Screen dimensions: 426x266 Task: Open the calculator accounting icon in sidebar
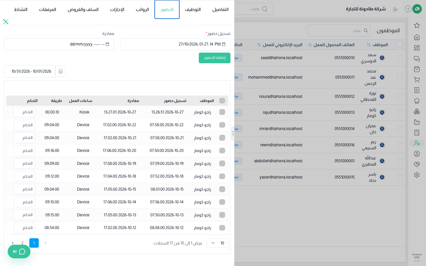coord(417,133)
